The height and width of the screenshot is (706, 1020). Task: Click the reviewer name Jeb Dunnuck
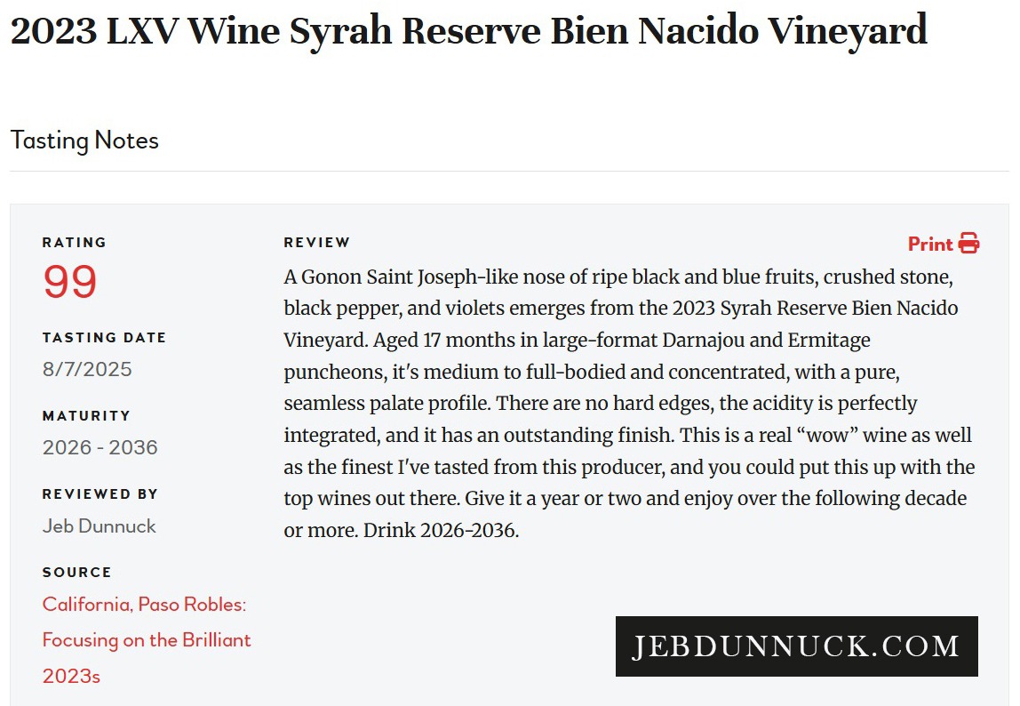coord(99,525)
